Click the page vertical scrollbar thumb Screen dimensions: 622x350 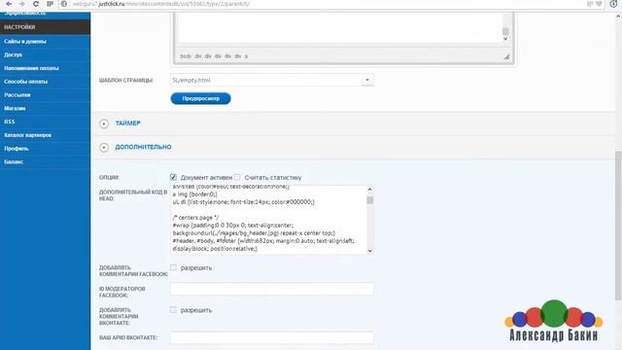click(618, 226)
